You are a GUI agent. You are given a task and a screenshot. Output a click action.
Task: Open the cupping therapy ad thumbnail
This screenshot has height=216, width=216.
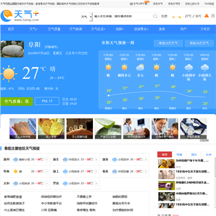click(x=80, y=128)
